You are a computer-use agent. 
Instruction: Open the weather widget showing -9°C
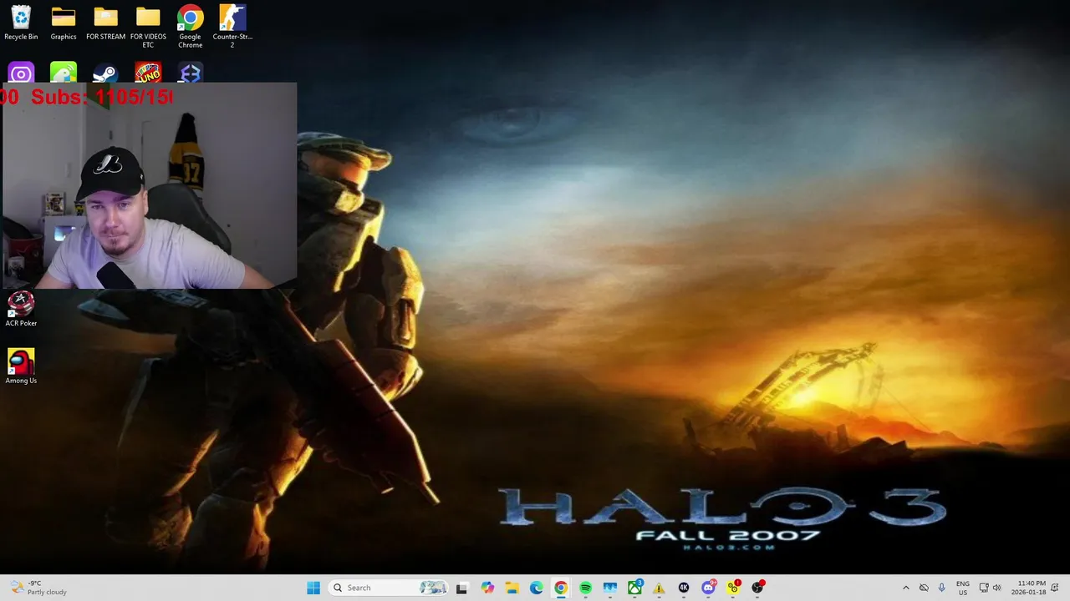click(38, 588)
